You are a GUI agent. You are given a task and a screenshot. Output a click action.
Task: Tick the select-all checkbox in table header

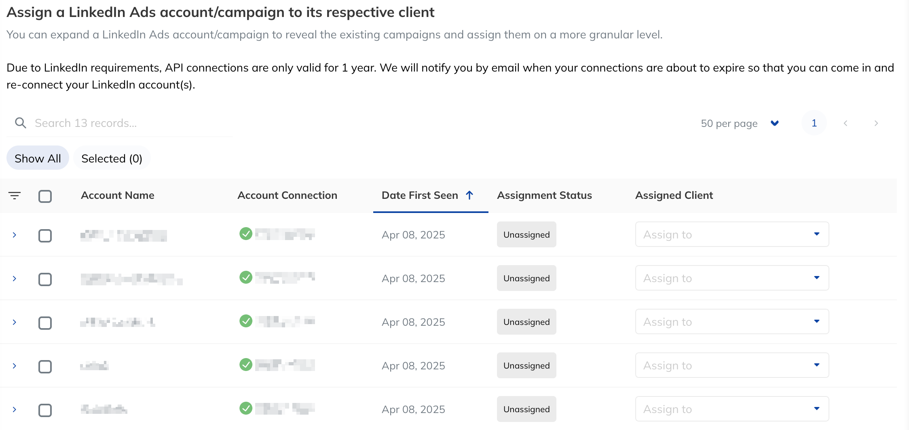coord(45,196)
